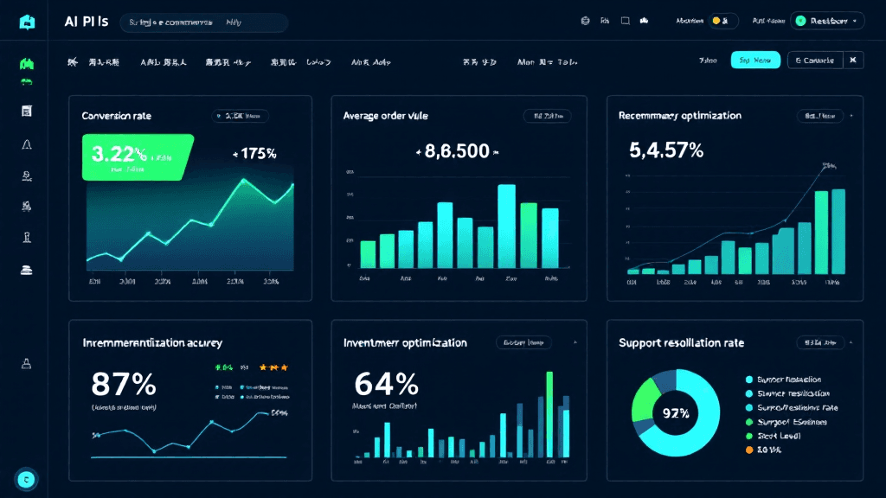Expand the Support resolution rate card dropdown

tap(824, 343)
